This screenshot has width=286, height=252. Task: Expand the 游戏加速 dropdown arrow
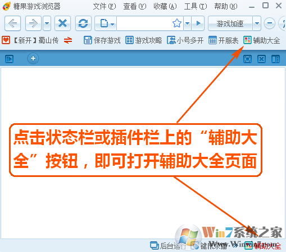tap(257, 24)
